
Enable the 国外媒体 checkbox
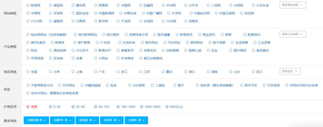(x=231, y=50)
